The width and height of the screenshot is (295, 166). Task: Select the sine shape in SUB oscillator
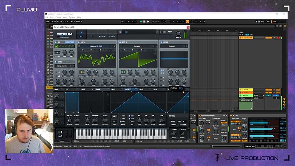(56, 46)
